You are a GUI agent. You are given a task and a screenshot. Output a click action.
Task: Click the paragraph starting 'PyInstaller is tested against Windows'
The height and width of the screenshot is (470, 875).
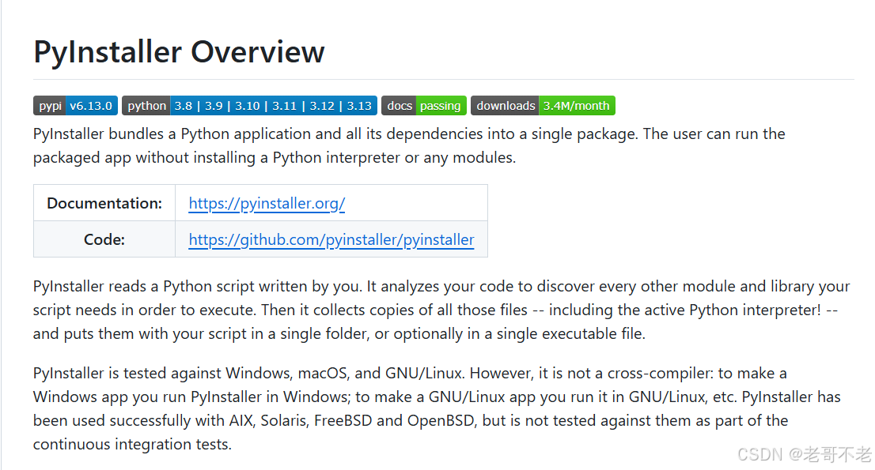pyautogui.click(x=437, y=408)
